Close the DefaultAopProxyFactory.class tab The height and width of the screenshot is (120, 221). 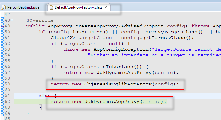pos(106,7)
